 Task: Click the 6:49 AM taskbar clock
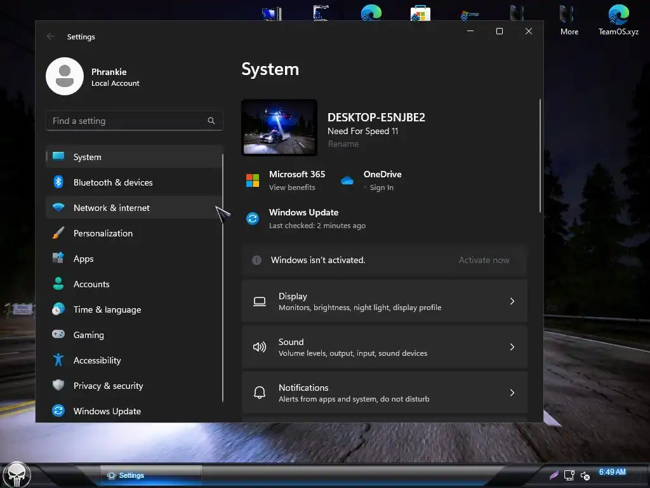coord(613,472)
